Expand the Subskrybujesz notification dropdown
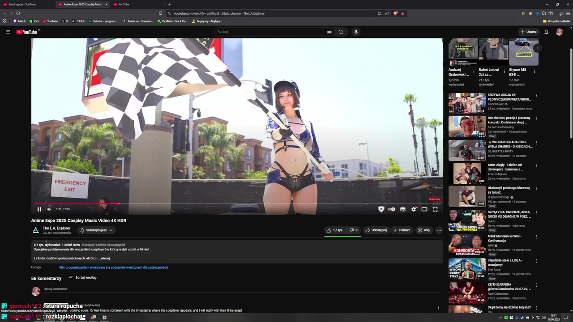Viewport: 573px width, 322px height. [x=96, y=230]
